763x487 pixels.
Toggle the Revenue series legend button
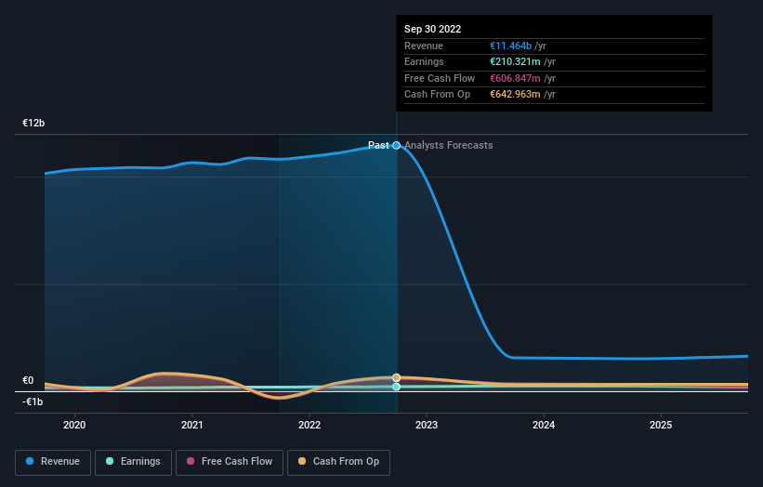53,462
